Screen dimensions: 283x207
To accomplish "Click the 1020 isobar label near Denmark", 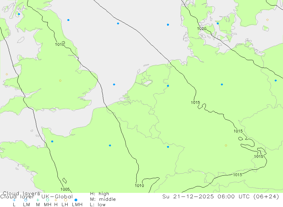I will (x=201, y=29).
